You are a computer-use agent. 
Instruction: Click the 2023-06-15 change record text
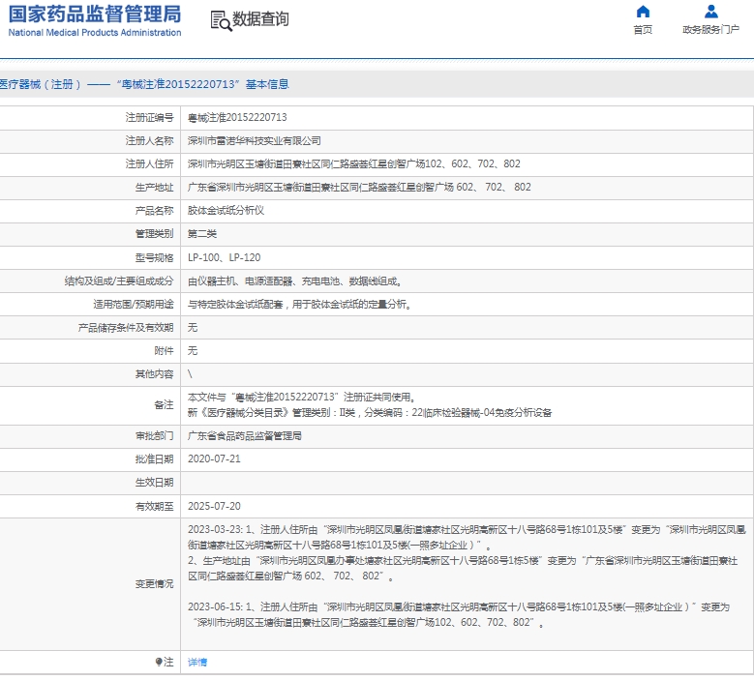coord(459,614)
